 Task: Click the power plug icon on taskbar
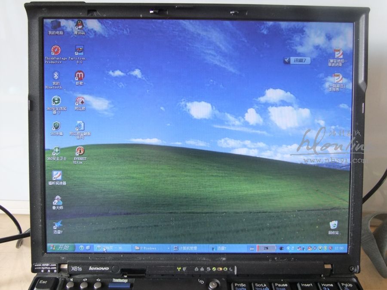point(281,248)
